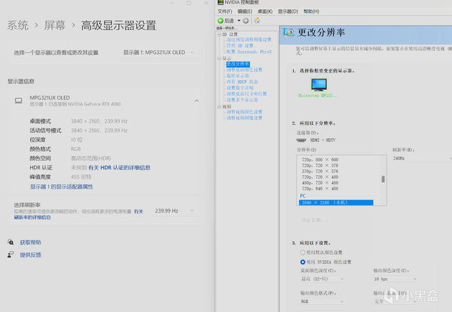Click the 峰值亮度 value 455 尼特
Viewport: 452px width, 312px height.
click(x=81, y=177)
